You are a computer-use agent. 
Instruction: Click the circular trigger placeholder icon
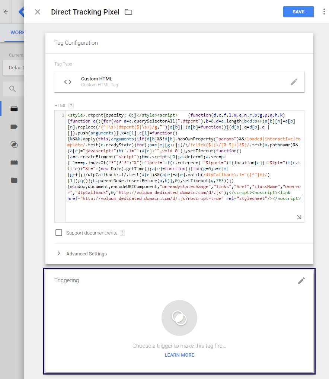[x=179, y=318]
